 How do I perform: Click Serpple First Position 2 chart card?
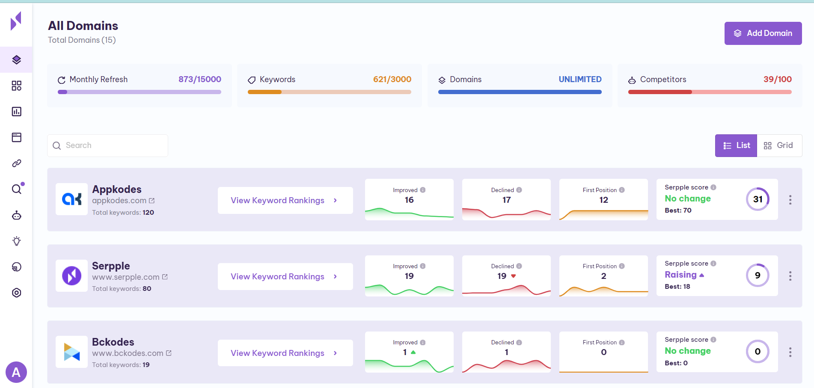(x=603, y=276)
